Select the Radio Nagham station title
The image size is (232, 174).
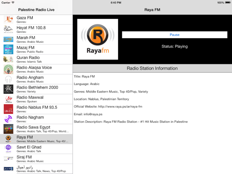click(x=30, y=117)
